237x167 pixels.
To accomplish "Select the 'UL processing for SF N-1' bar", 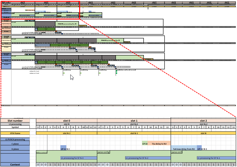I will (216, 158).
